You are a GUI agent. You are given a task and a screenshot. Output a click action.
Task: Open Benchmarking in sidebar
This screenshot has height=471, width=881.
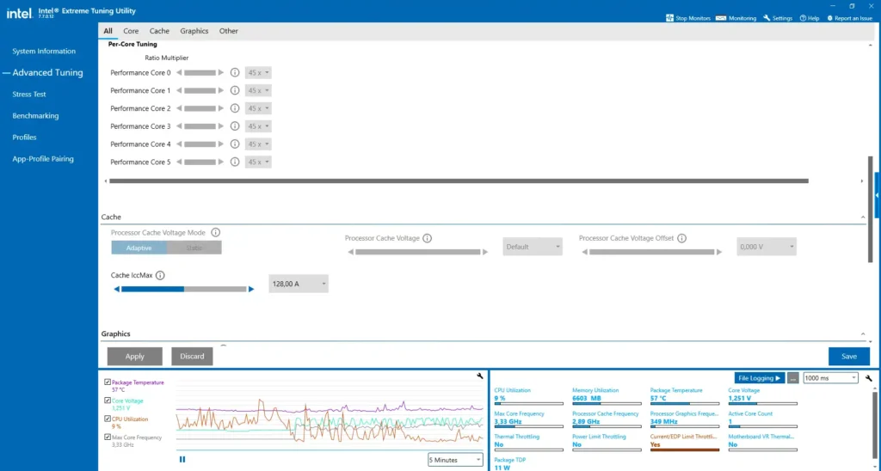tap(35, 116)
